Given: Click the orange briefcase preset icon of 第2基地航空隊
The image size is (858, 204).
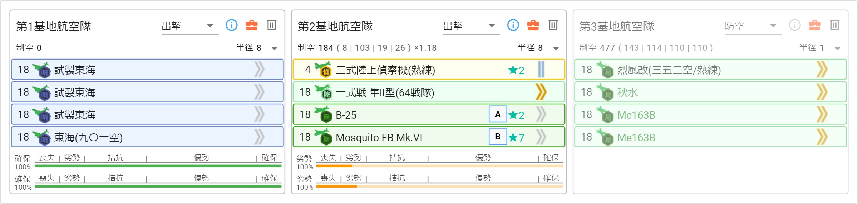Looking at the screenshot, I should coord(533,25).
